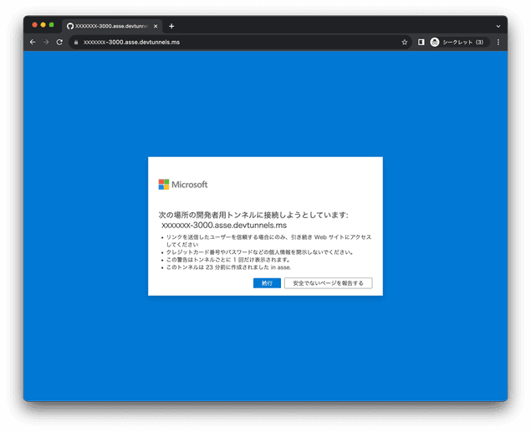Click the report unsafe page button
This screenshot has height=432, width=531.
[x=328, y=283]
